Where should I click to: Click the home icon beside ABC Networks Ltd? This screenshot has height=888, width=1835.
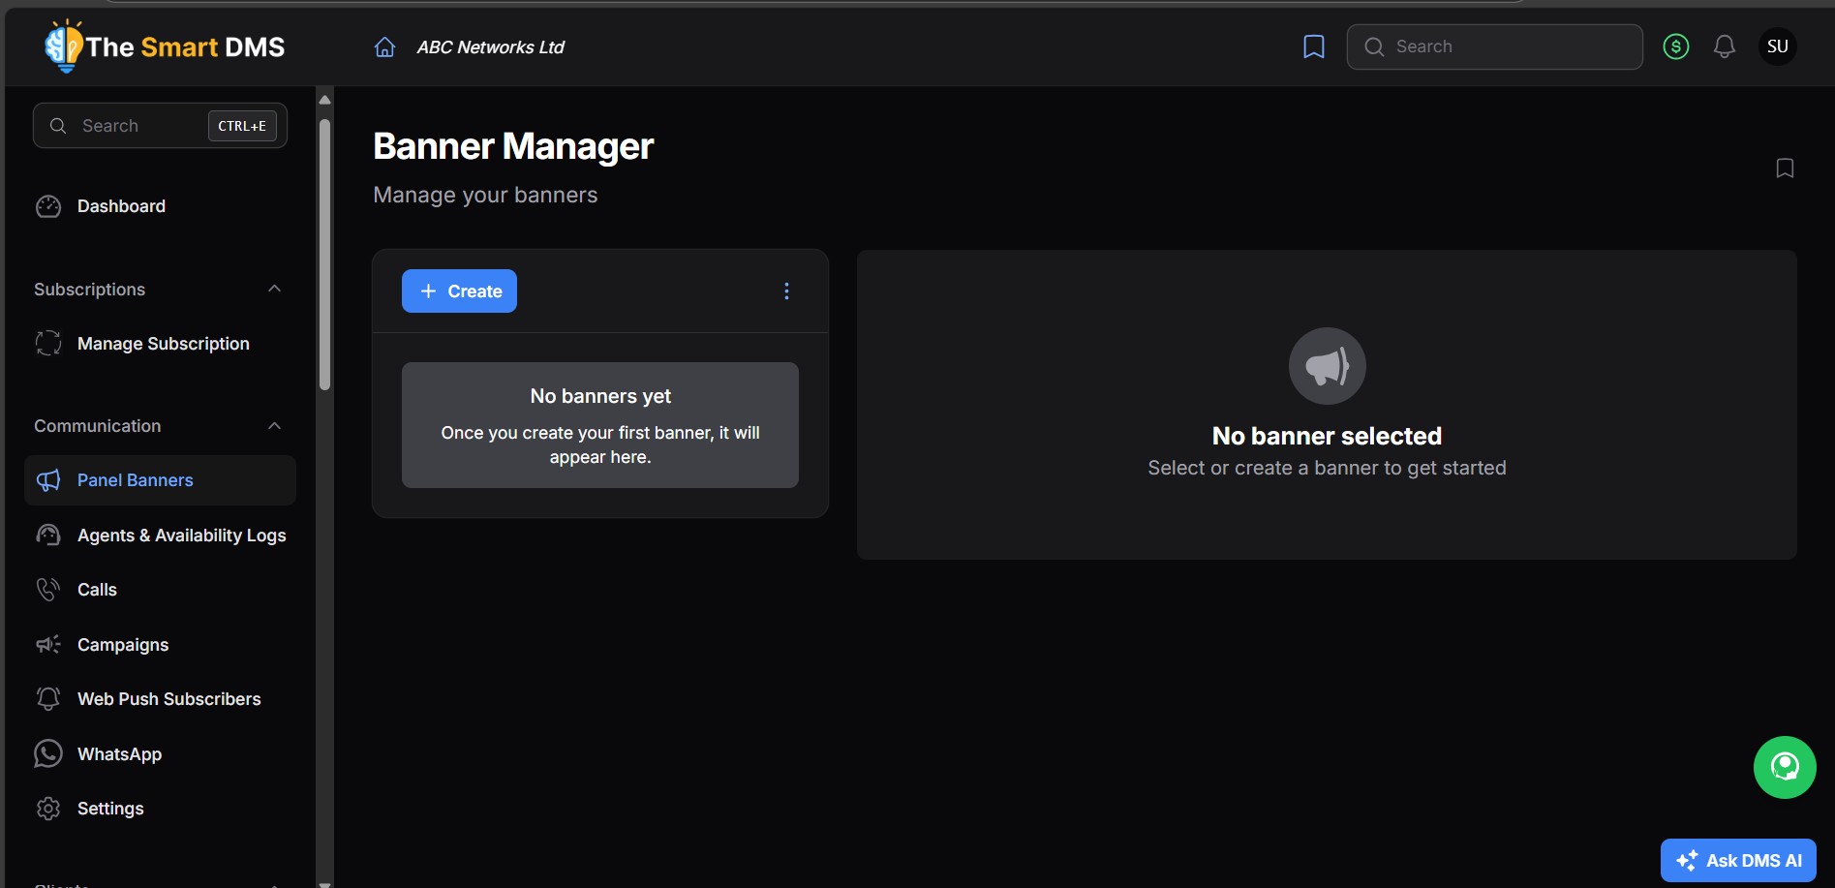[384, 47]
